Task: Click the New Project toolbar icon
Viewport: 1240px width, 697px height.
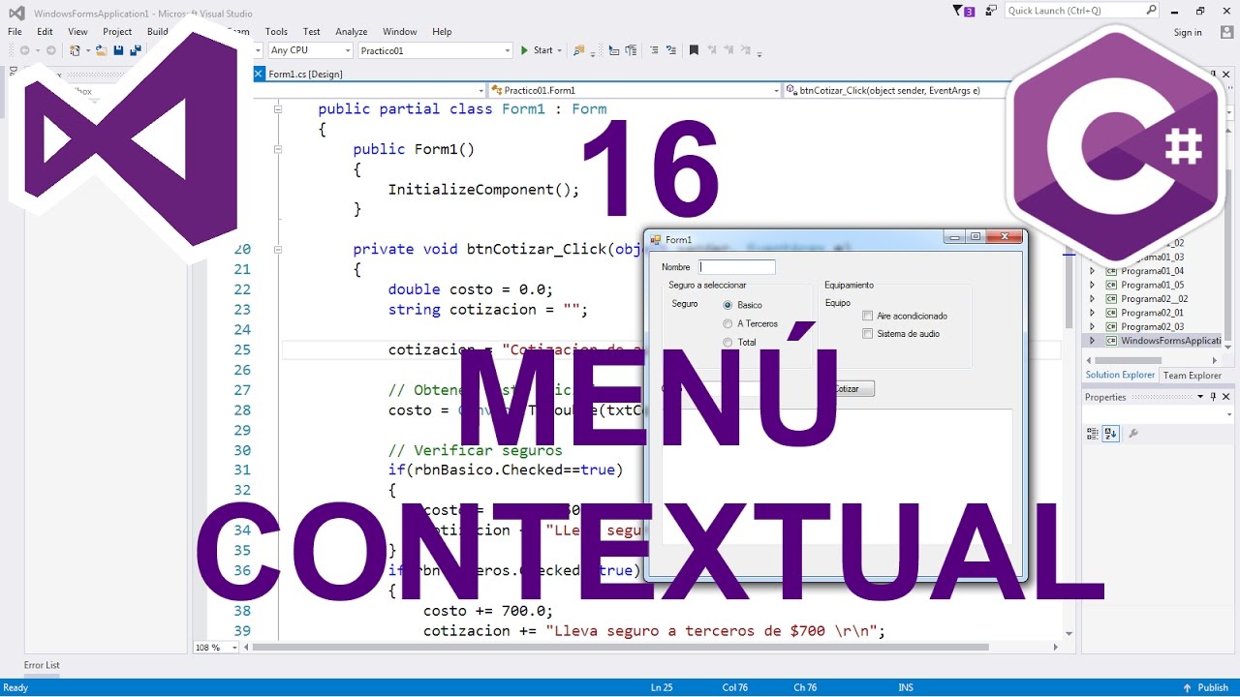Action: 75,50
